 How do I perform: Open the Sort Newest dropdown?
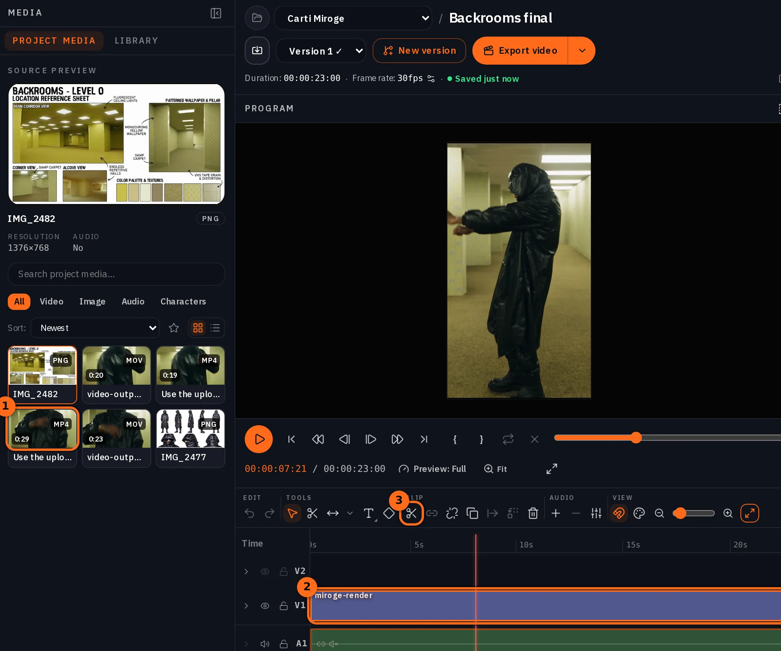95,328
